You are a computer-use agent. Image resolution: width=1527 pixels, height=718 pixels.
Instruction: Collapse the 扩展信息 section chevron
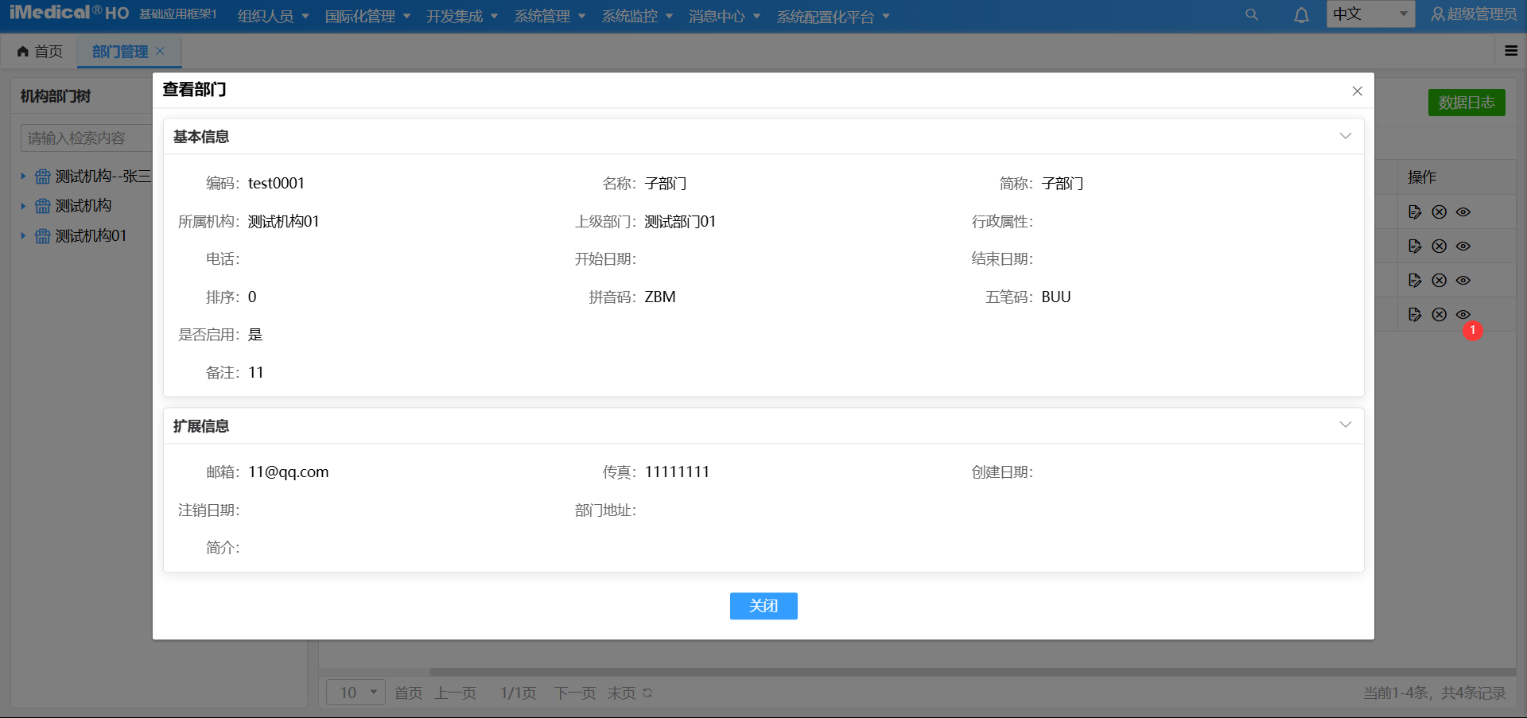[x=1345, y=425]
